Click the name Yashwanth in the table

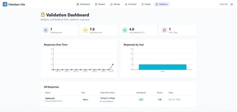[x=50, y=98]
